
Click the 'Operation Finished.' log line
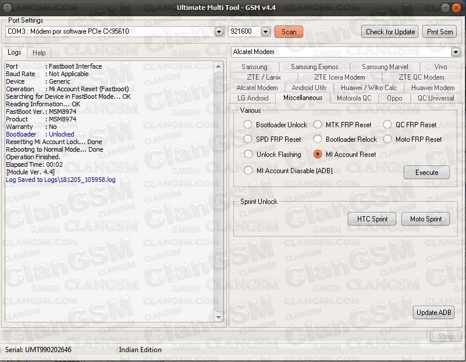point(33,157)
